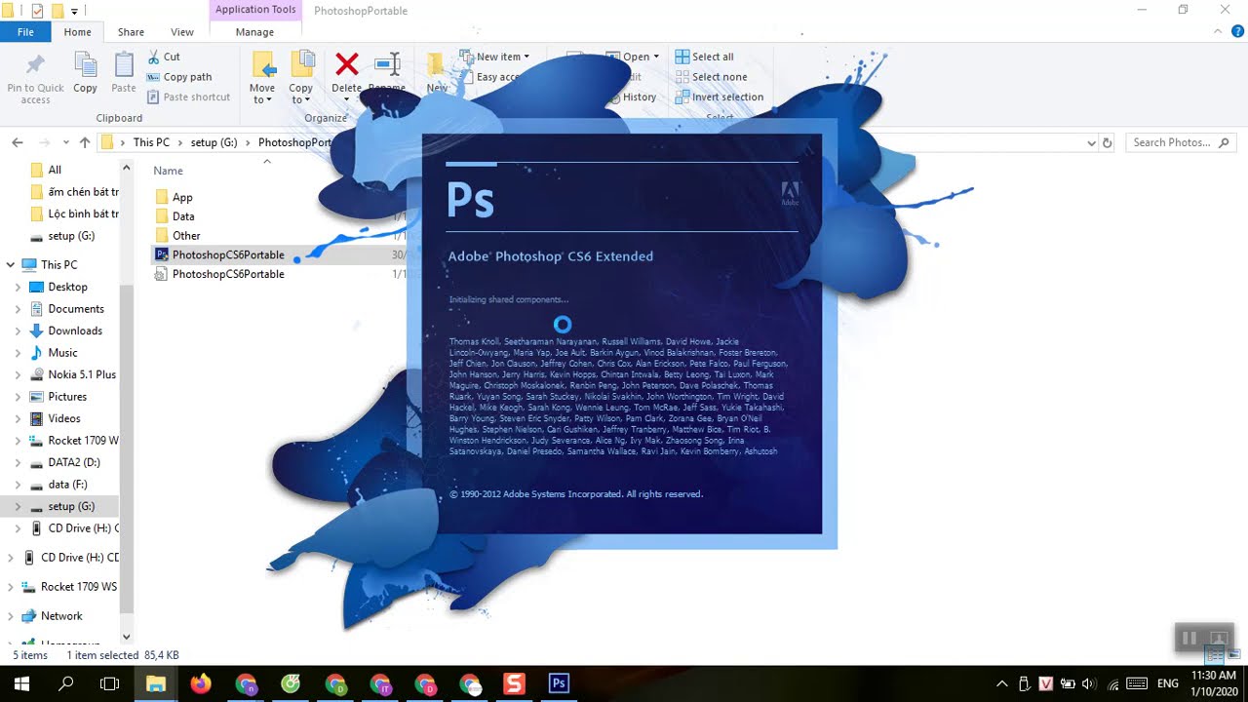Click the New folder icon
The image size is (1248, 702).
(436, 64)
